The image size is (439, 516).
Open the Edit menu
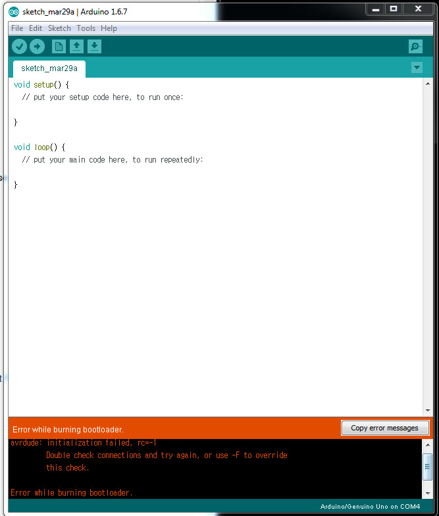pyautogui.click(x=36, y=28)
